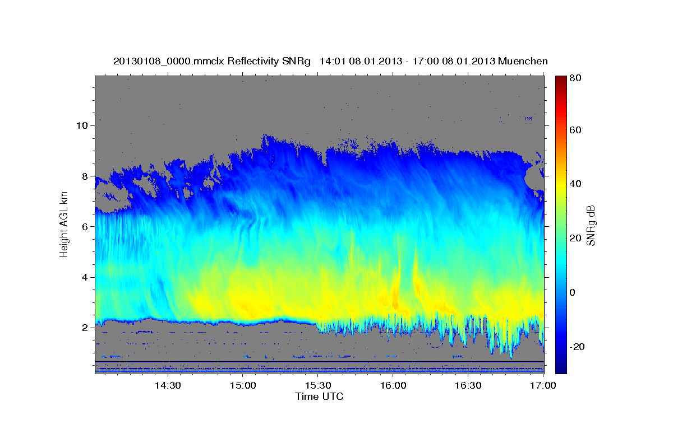673x448 pixels.
Task: Click the colorbar value -20
Action: coord(576,347)
